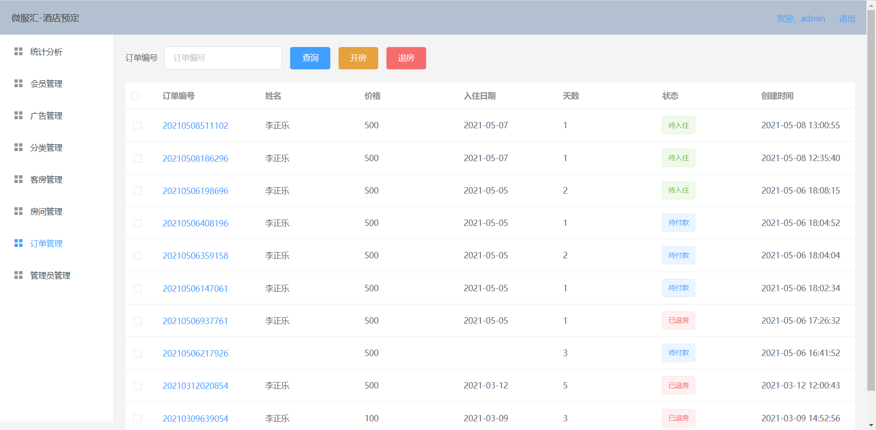This screenshot has height=430, width=876.
Task: Click the 姓名 column header
Action: pos(273,96)
